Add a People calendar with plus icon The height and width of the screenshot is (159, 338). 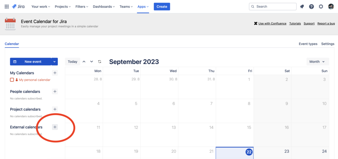pos(55,92)
